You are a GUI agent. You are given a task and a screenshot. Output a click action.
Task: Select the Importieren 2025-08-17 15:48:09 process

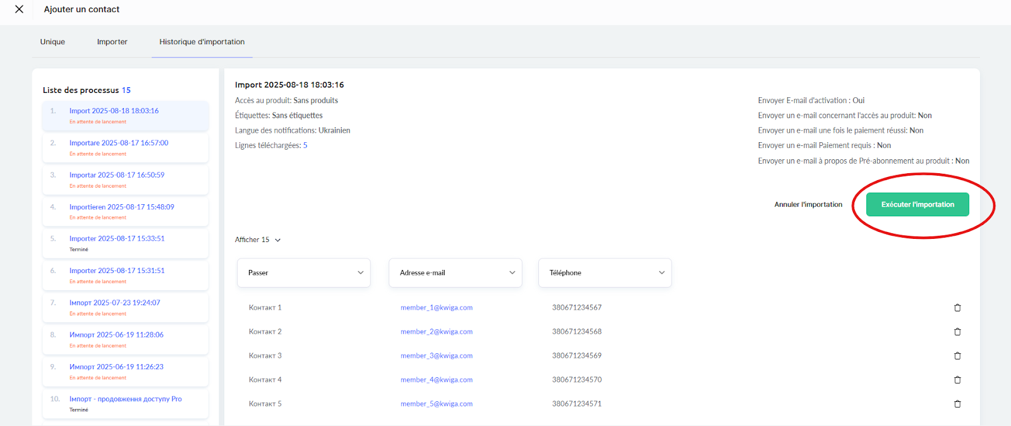(x=121, y=207)
